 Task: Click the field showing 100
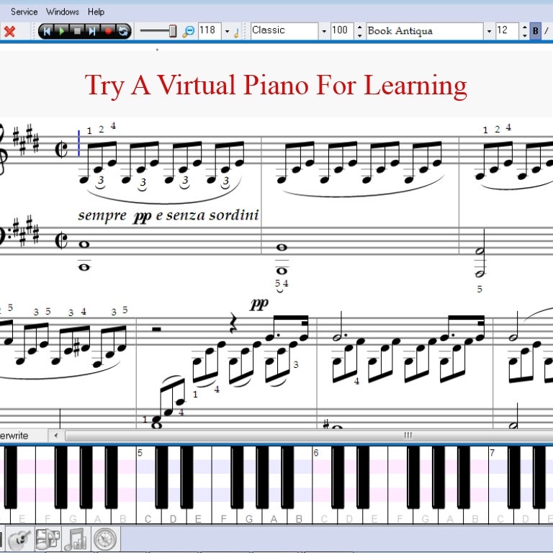pos(342,31)
